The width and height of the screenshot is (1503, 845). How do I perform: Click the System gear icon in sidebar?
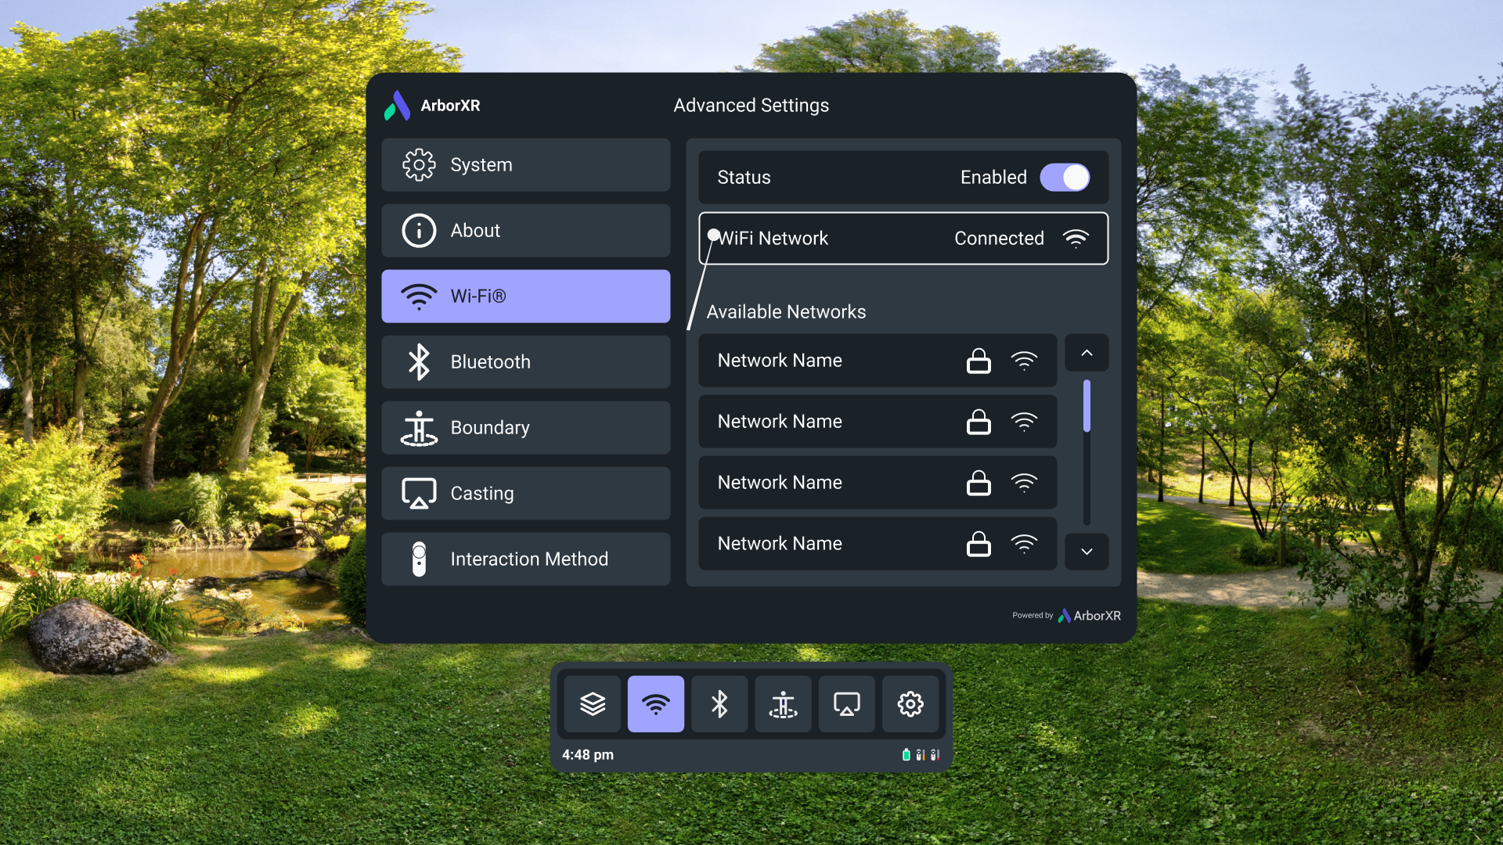point(419,165)
